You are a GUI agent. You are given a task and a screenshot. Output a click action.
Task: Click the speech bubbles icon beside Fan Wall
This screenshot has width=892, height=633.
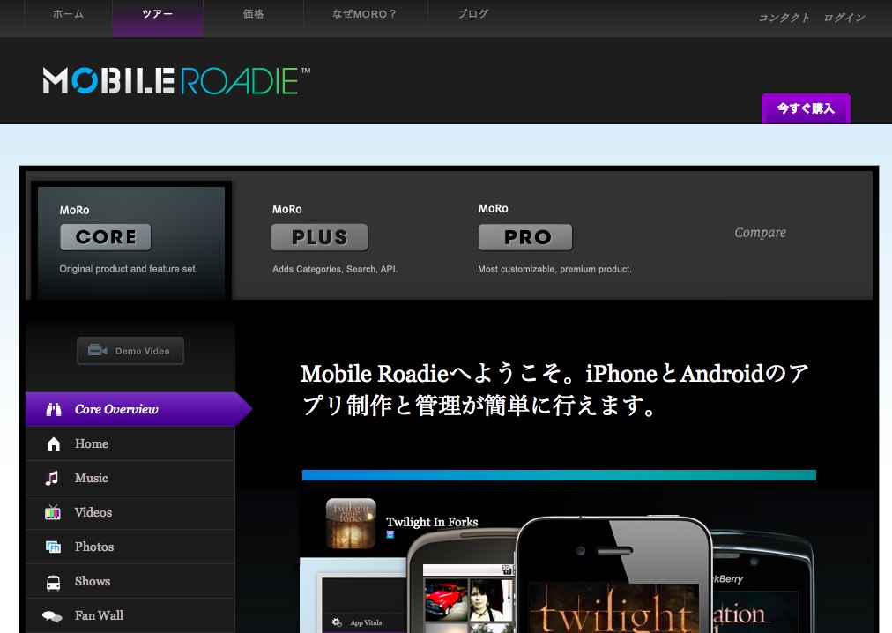pos(52,616)
